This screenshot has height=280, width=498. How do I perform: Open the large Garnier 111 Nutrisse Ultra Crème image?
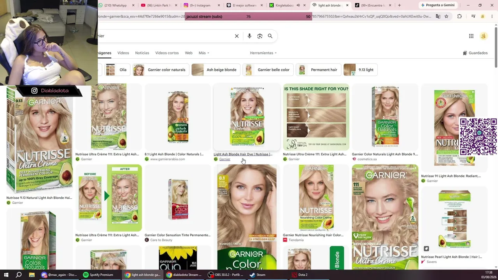click(x=385, y=217)
